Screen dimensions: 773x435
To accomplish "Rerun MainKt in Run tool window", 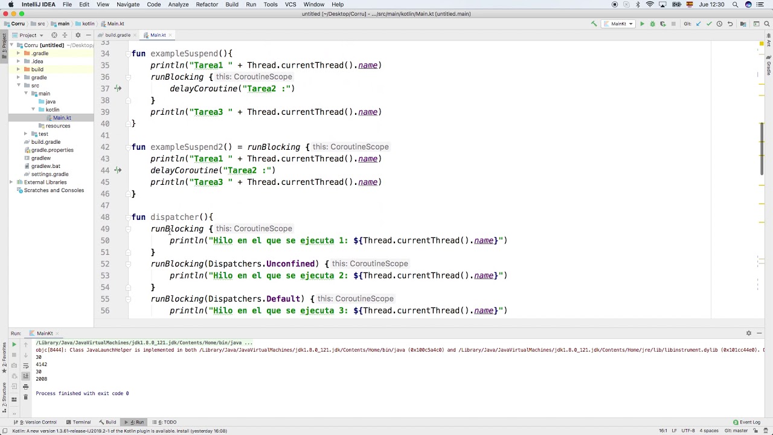I will coord(14,344).
